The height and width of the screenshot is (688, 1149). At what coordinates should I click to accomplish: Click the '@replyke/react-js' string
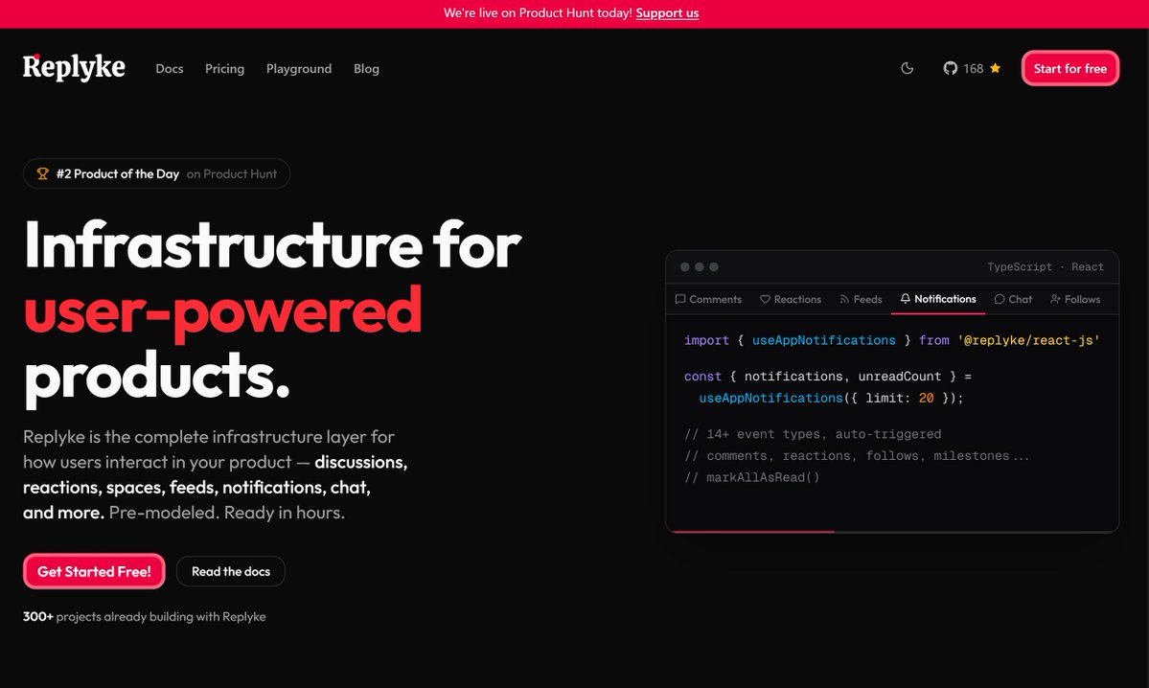1028,340
